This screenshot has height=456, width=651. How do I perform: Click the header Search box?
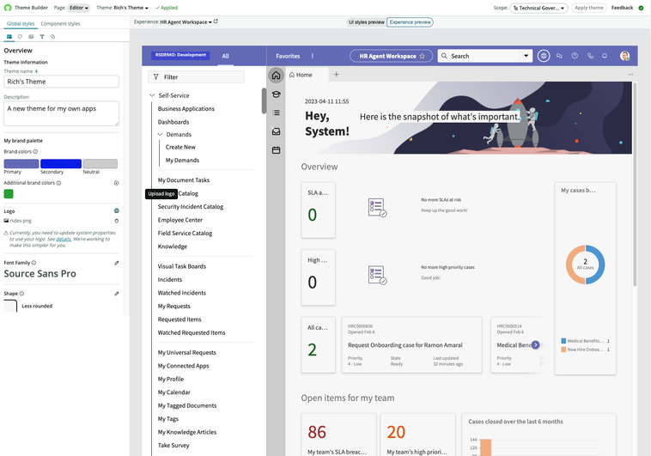pos(478,56)
